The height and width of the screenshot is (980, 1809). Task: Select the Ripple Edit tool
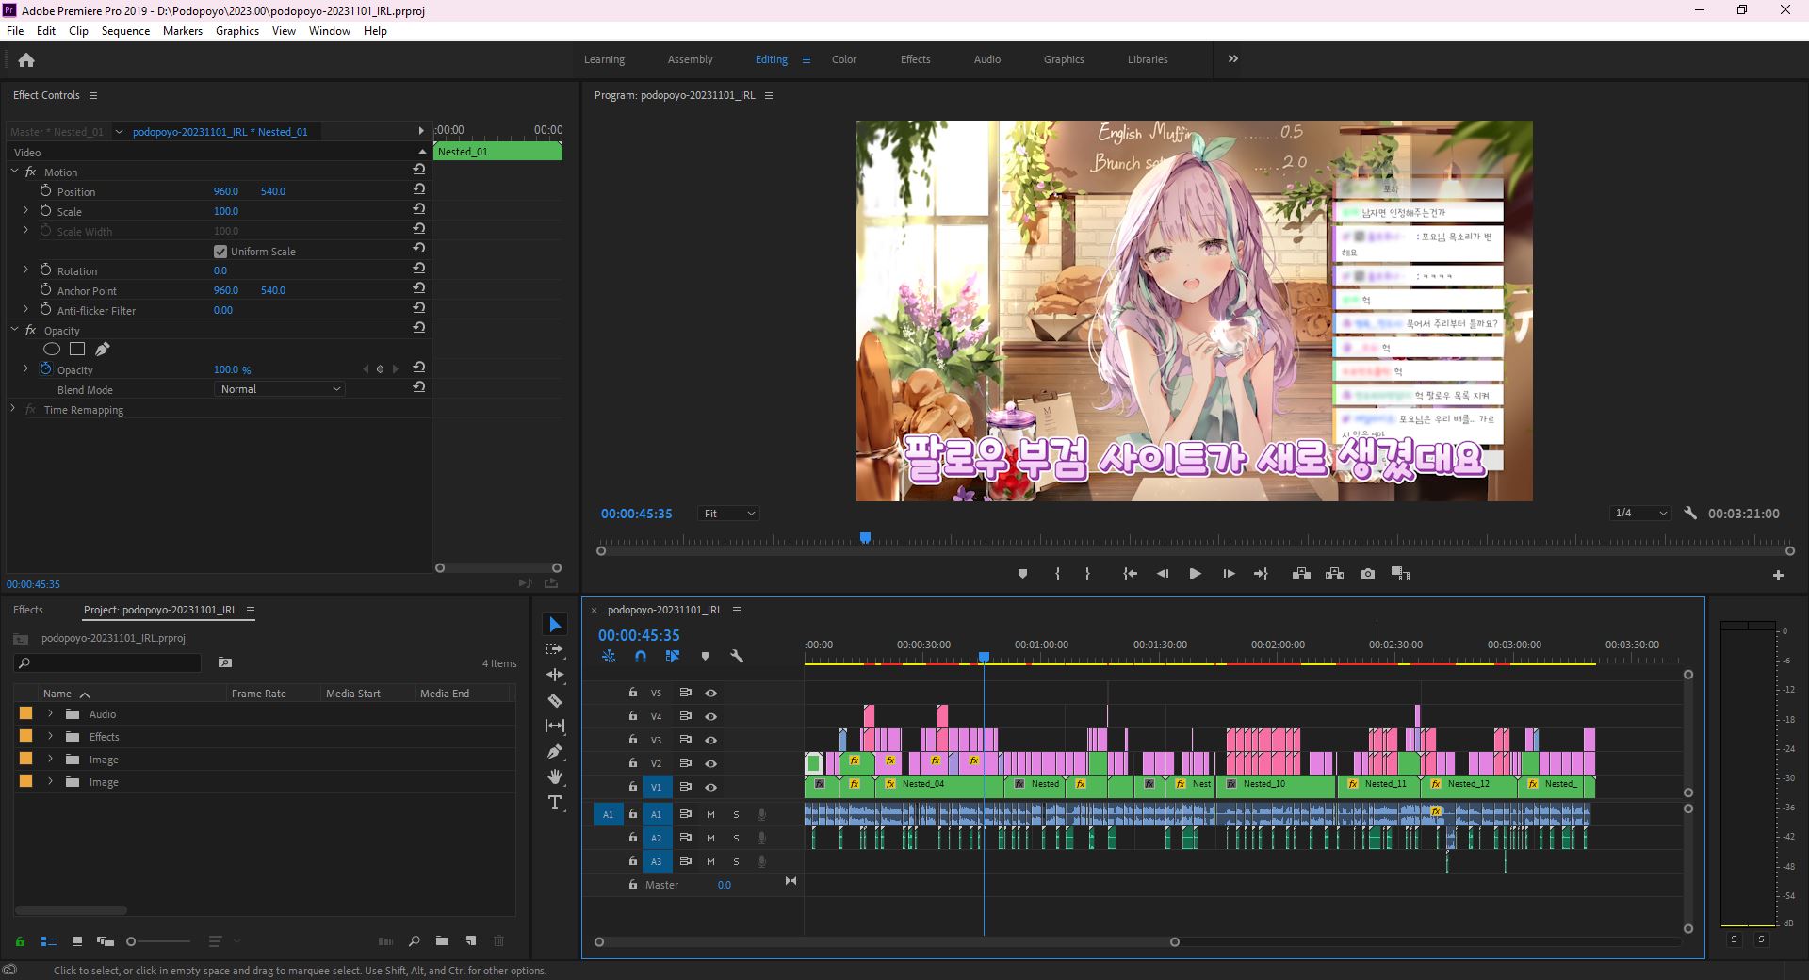point(555,675)
